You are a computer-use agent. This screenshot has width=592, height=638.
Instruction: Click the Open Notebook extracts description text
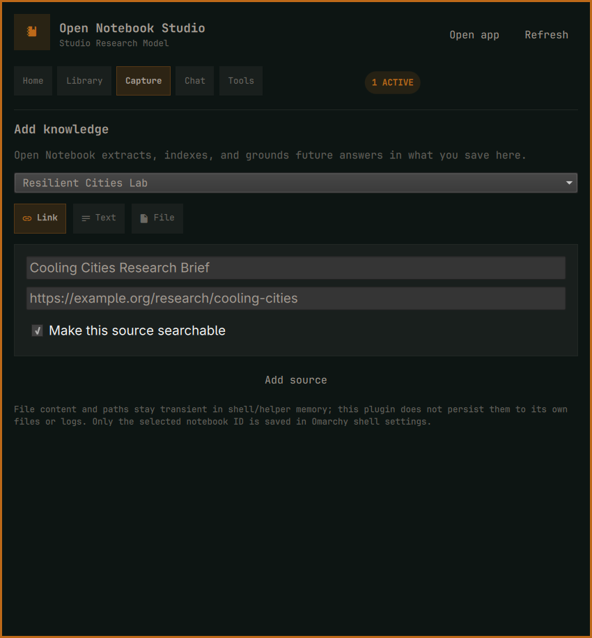click(x=270, y=155)
